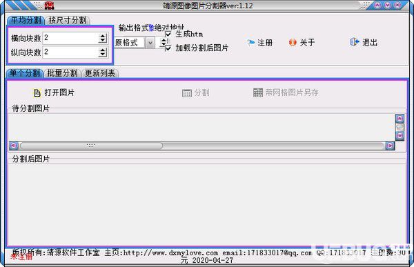Click the 退出 door icon
The width and height of the screenshot is (414, 267).
[355, 42]
